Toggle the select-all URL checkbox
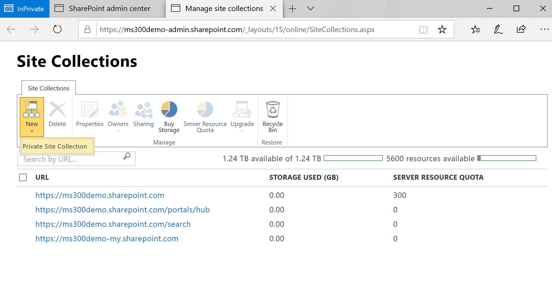The image size is (552, 282). (23, 177)
